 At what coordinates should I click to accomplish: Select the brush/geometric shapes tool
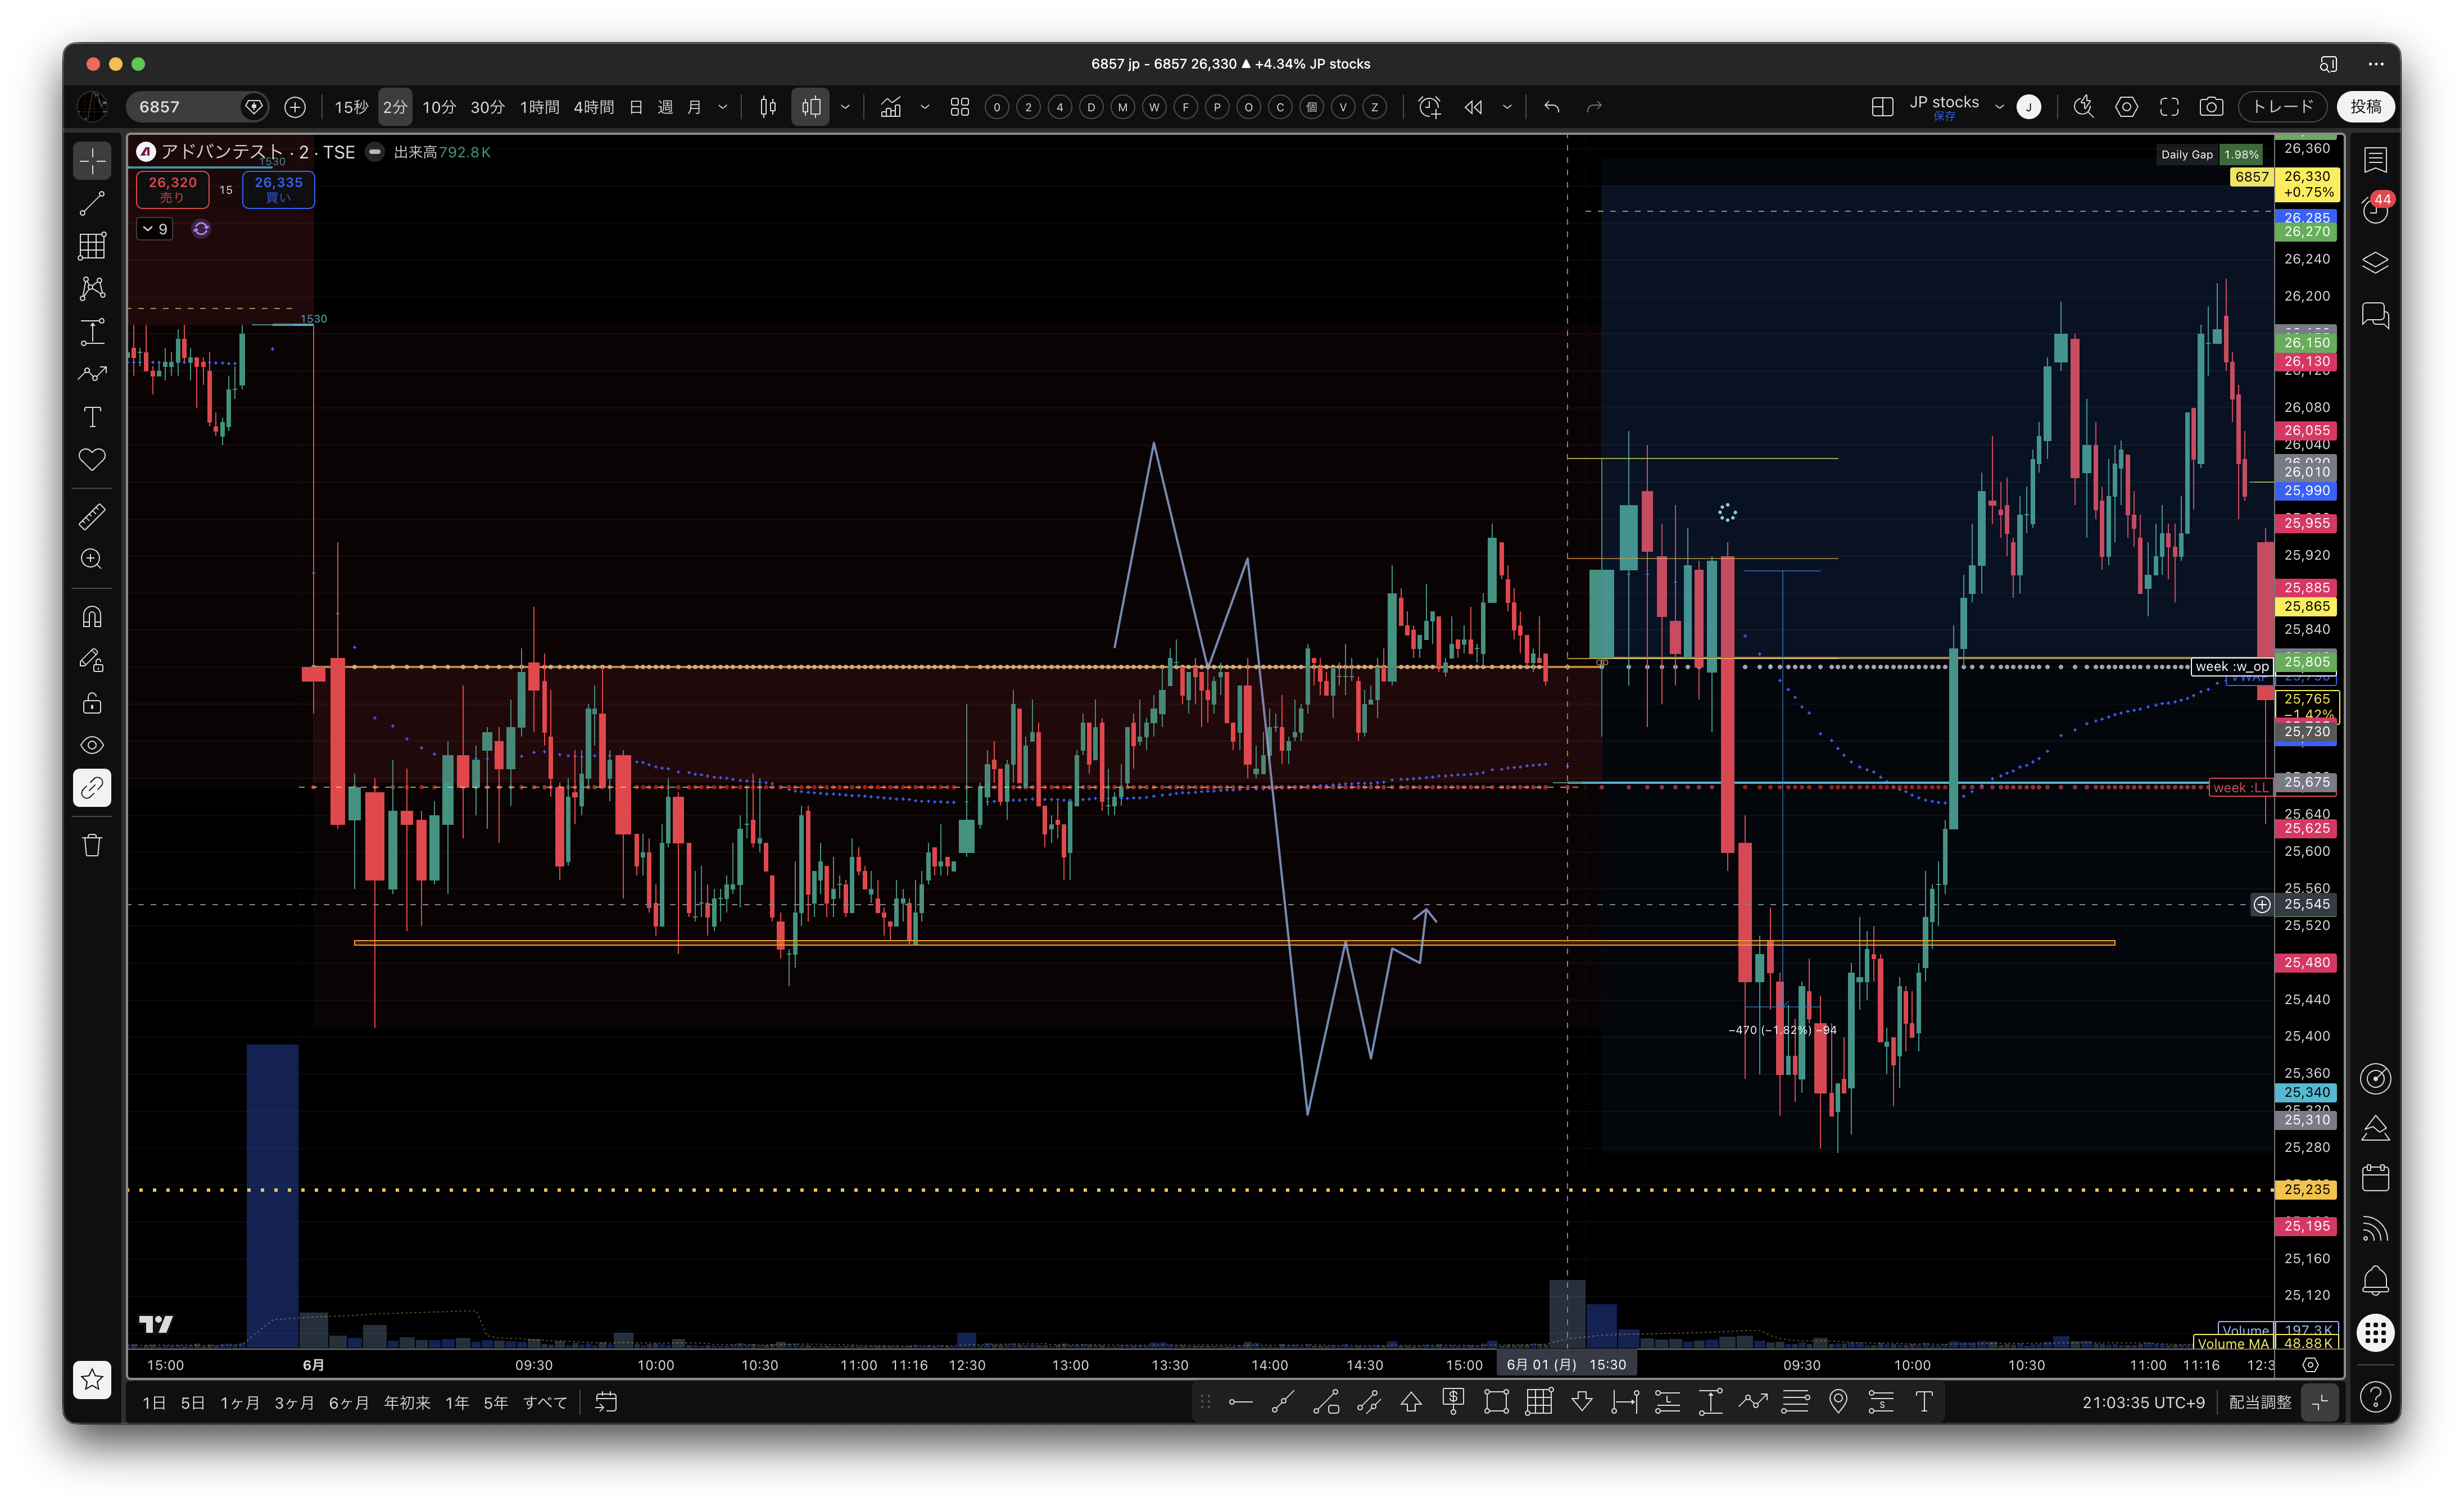tap(92, 374)
